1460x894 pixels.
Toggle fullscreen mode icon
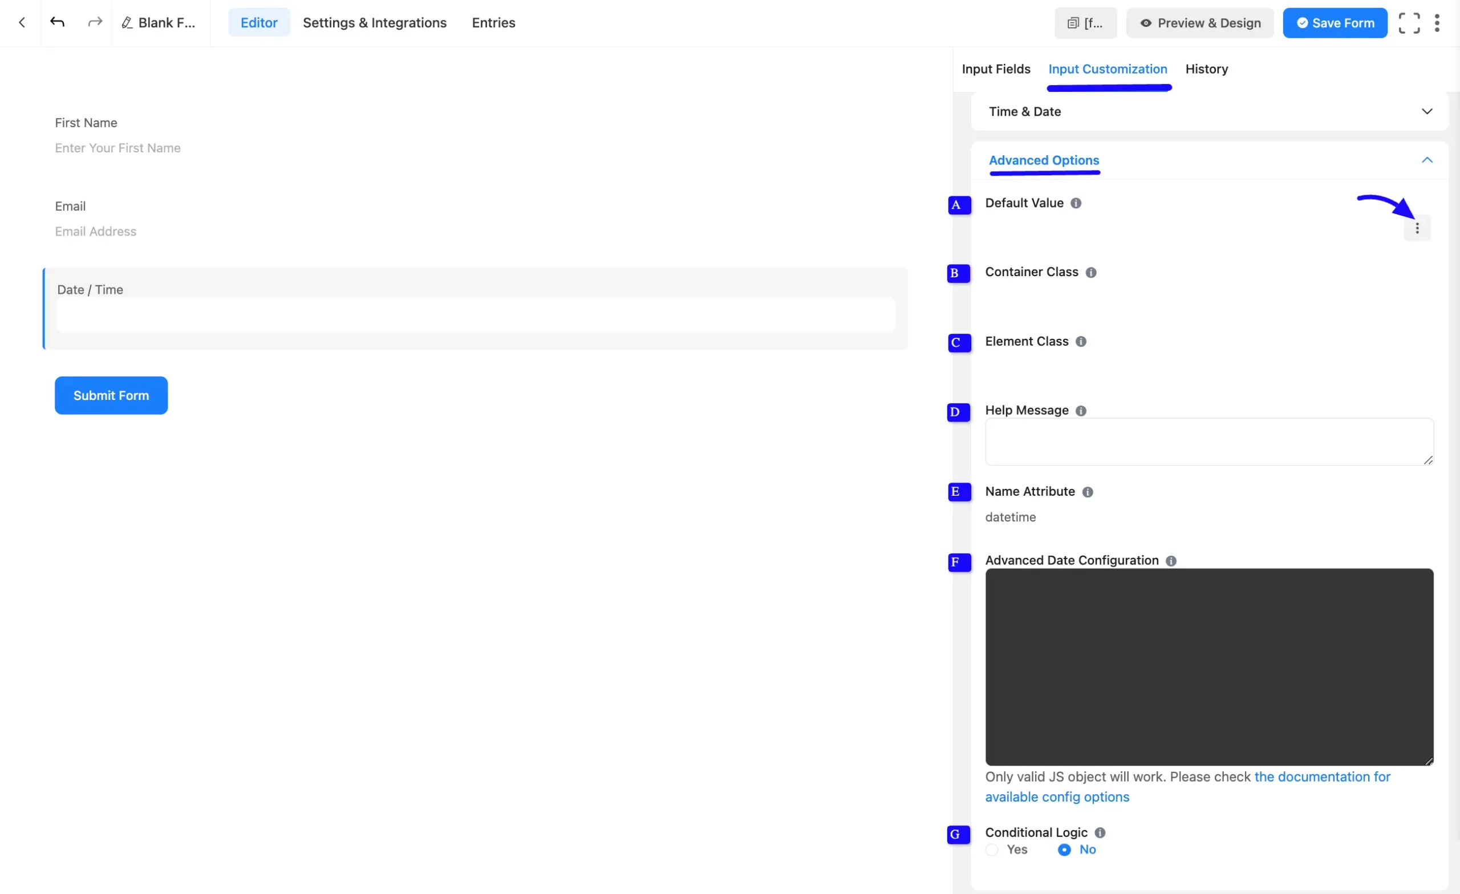(1409, 23)
